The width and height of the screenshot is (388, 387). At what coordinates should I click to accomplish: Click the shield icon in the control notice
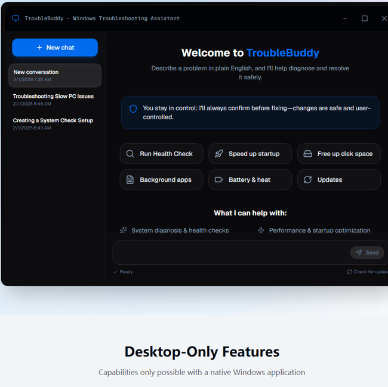pyautogui.click(x=133, y=109)
